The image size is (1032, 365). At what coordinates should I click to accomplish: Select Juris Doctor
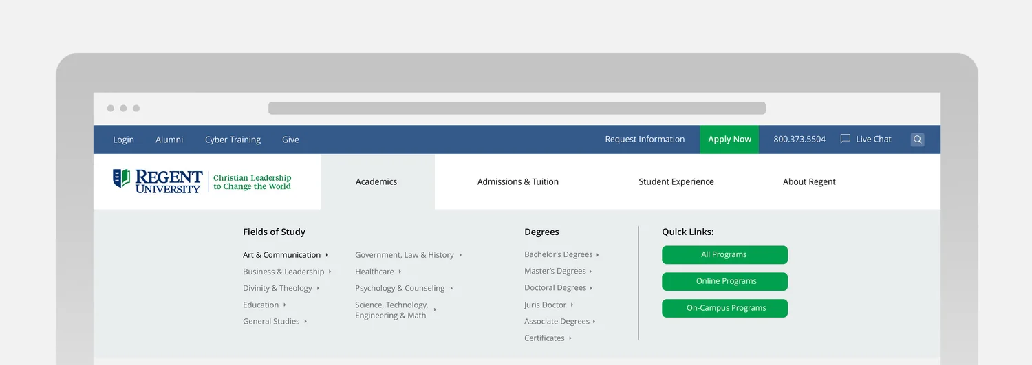(x=548, y=305)
